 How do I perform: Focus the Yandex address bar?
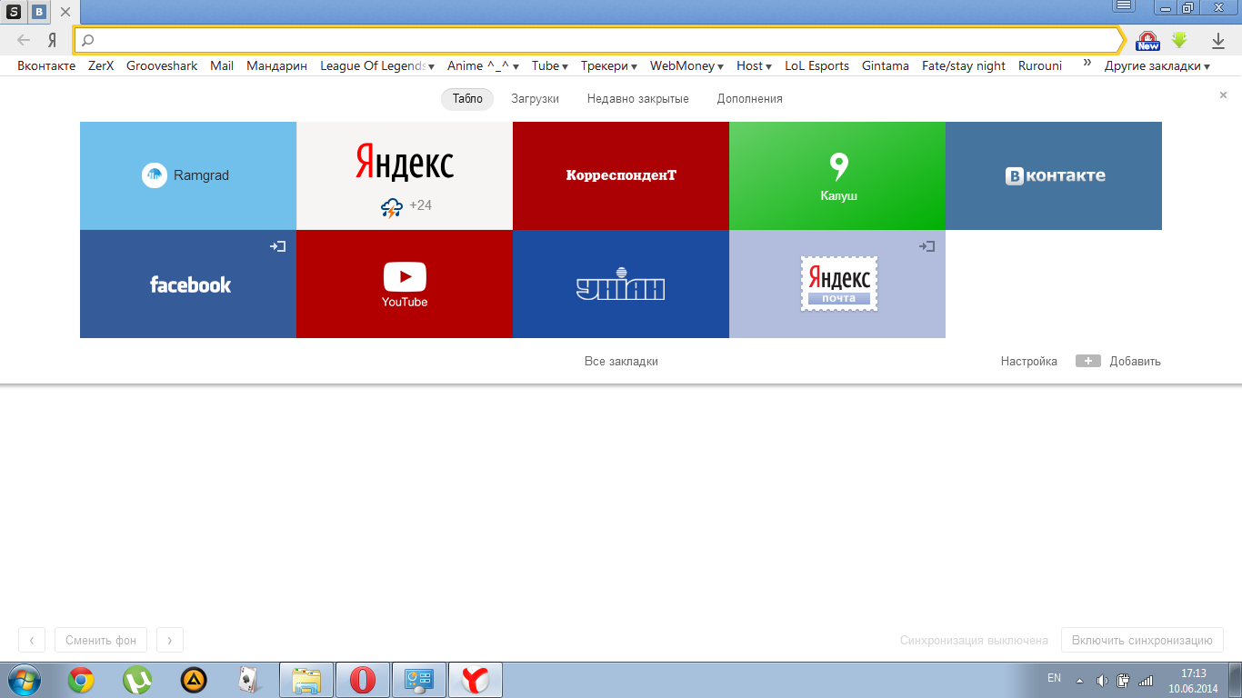pos(600,40)
